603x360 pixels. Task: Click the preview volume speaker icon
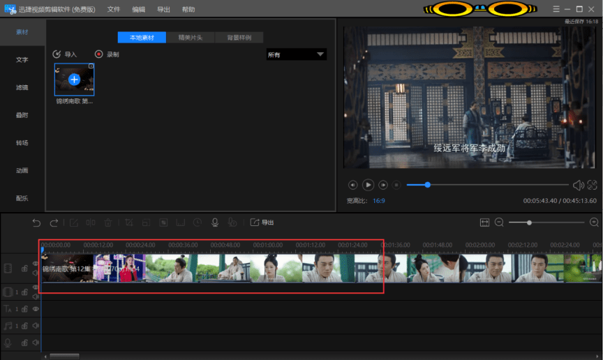coord(578,185)
